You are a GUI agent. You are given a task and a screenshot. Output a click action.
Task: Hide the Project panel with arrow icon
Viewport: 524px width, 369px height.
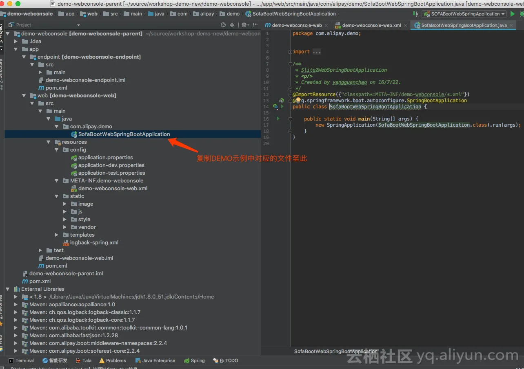pos(255,25)
